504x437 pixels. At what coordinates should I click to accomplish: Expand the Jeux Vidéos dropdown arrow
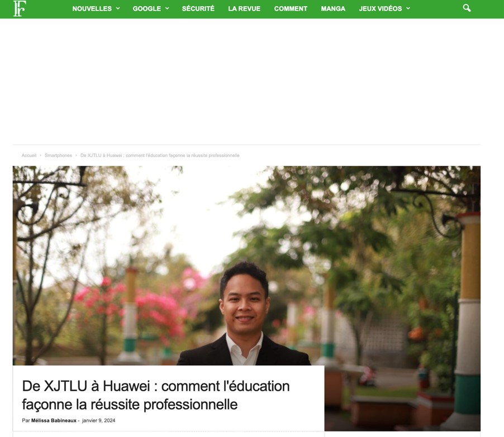pyautogui.click(x=408, y=9)
